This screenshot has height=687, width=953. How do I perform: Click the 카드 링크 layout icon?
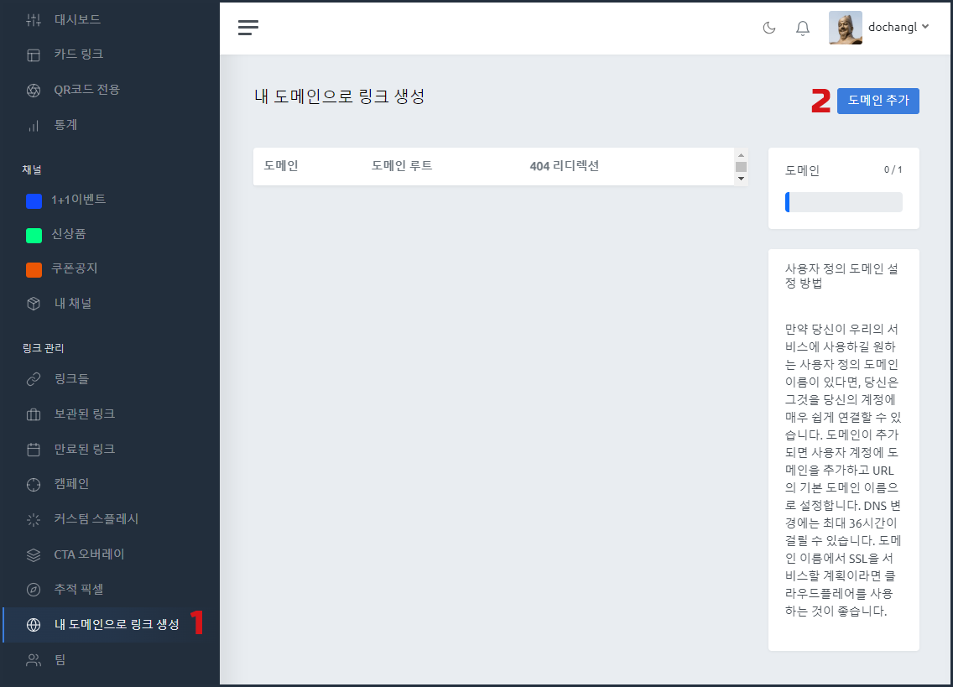[x=34, y=55]
